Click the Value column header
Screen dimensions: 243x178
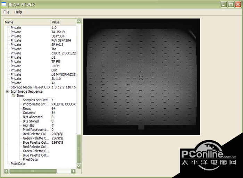pyautogui.click(x=63, y=22)
